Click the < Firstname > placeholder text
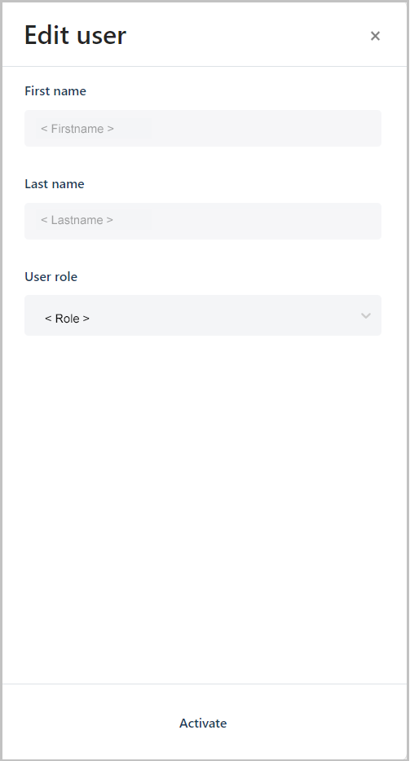 pos(77,129)
